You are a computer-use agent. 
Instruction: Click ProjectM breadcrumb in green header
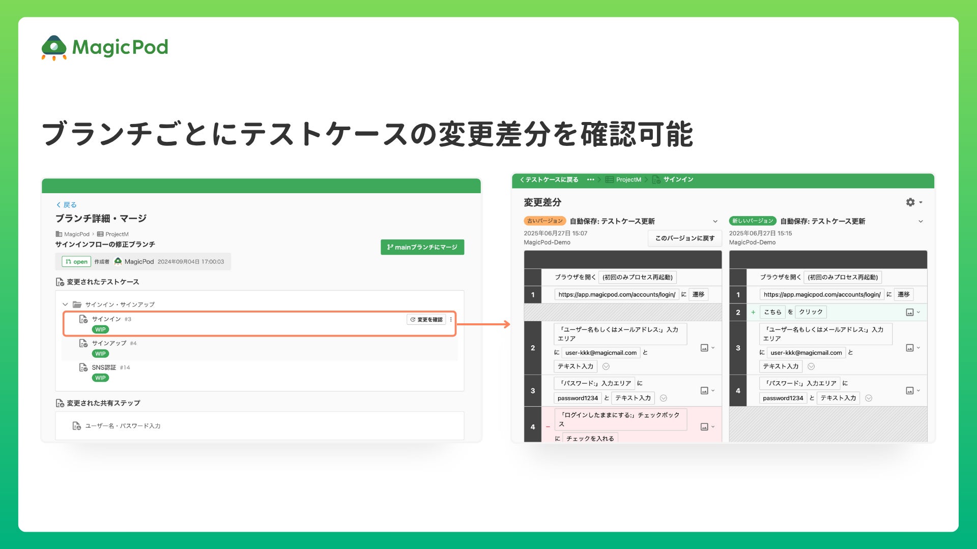(628, 179)
